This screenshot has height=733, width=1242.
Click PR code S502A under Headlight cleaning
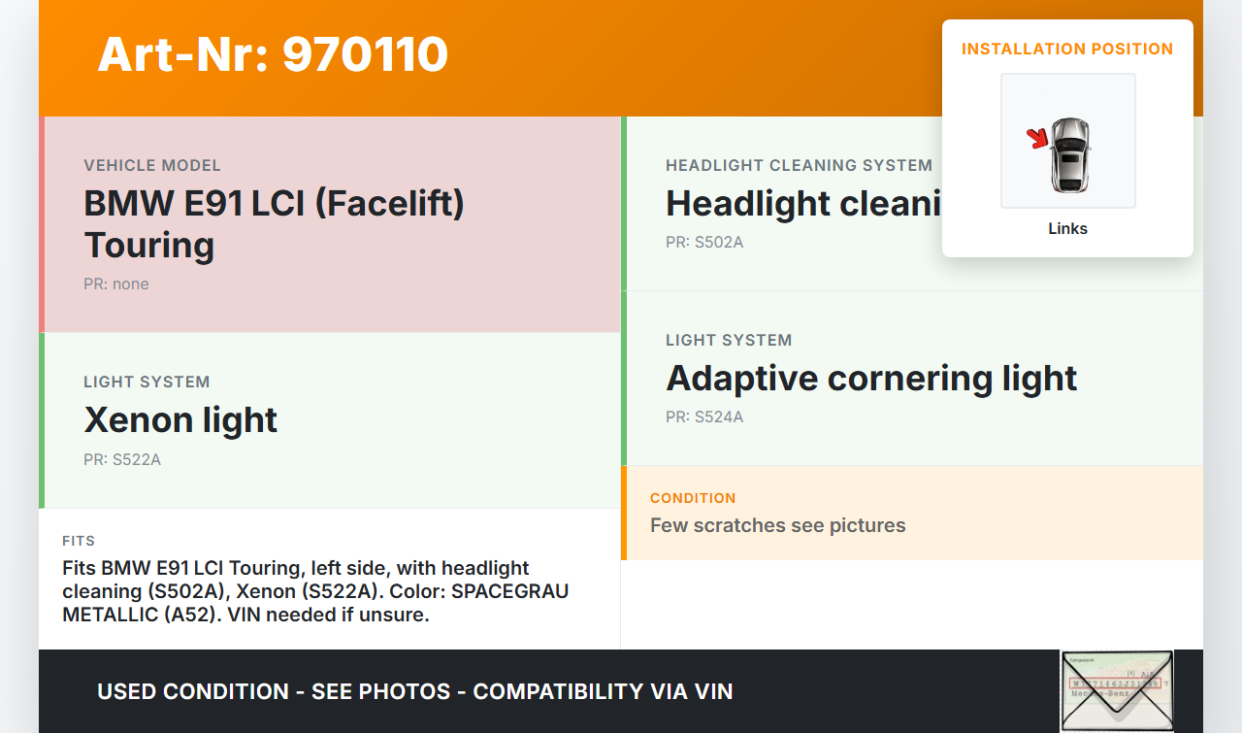point(704,242)
